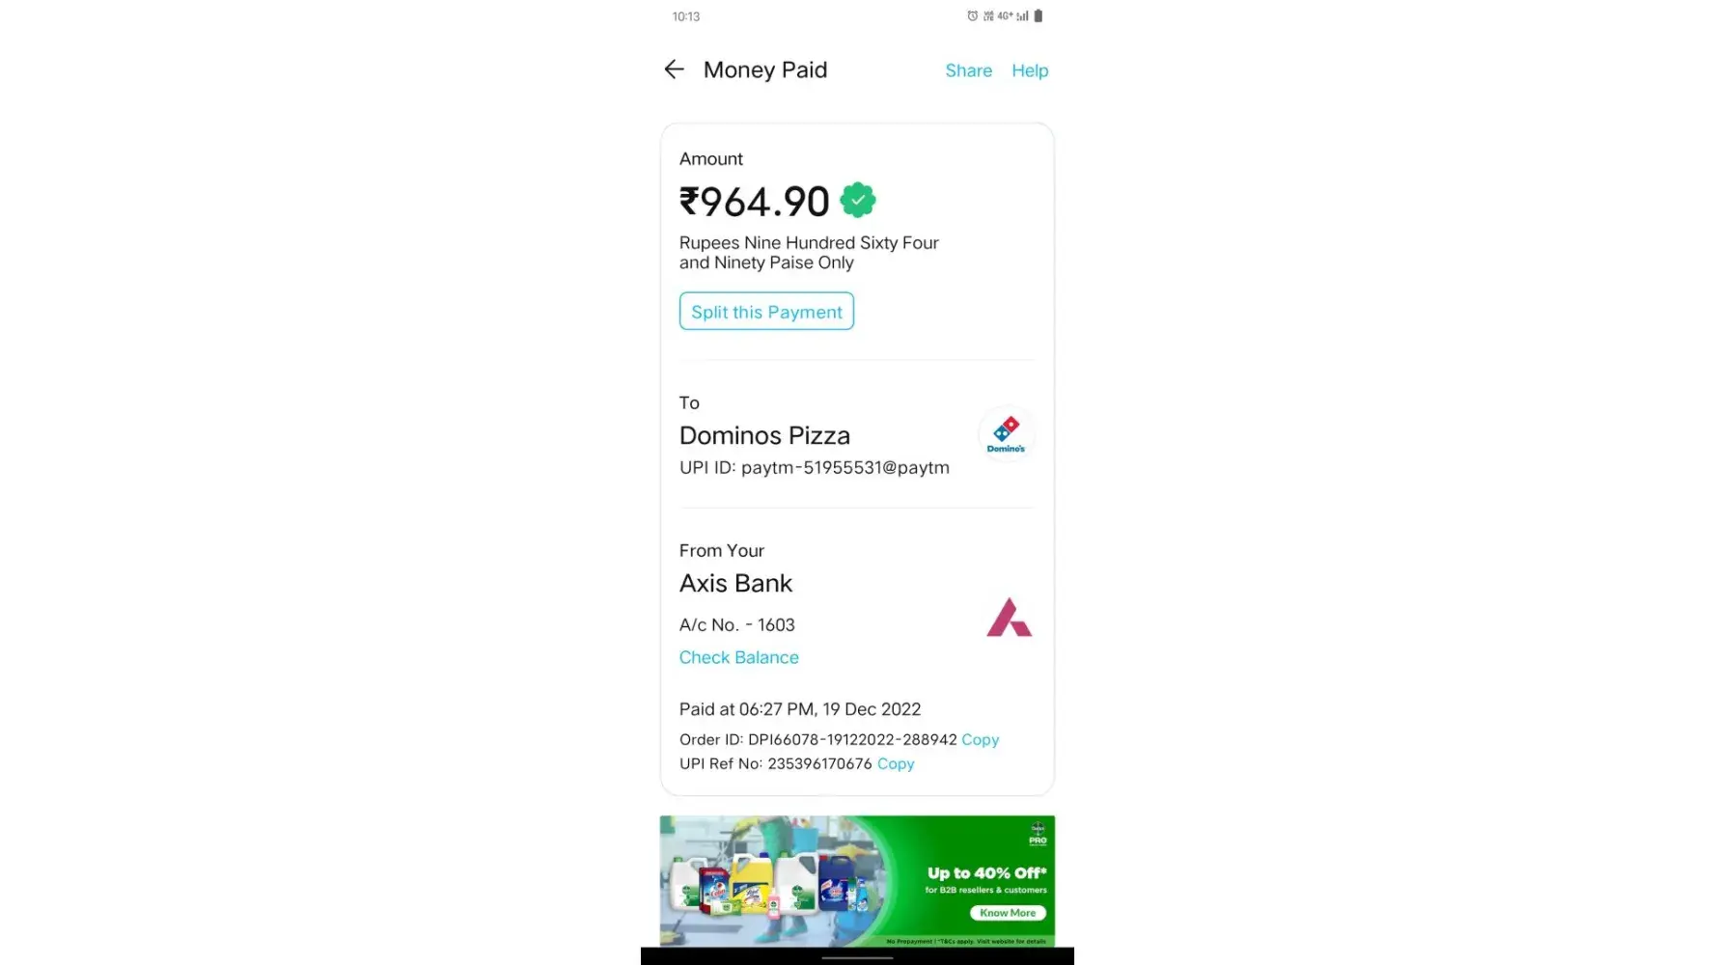Viewport: 1716px width, 965px height.
Task: Tap the alarm icon in status bar
Action: pos(972,16)
